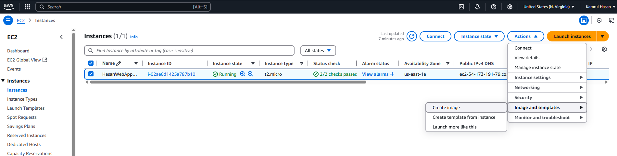Choose Create image option
The width and height of the screenshot is (617, 156).
point(466,107)
